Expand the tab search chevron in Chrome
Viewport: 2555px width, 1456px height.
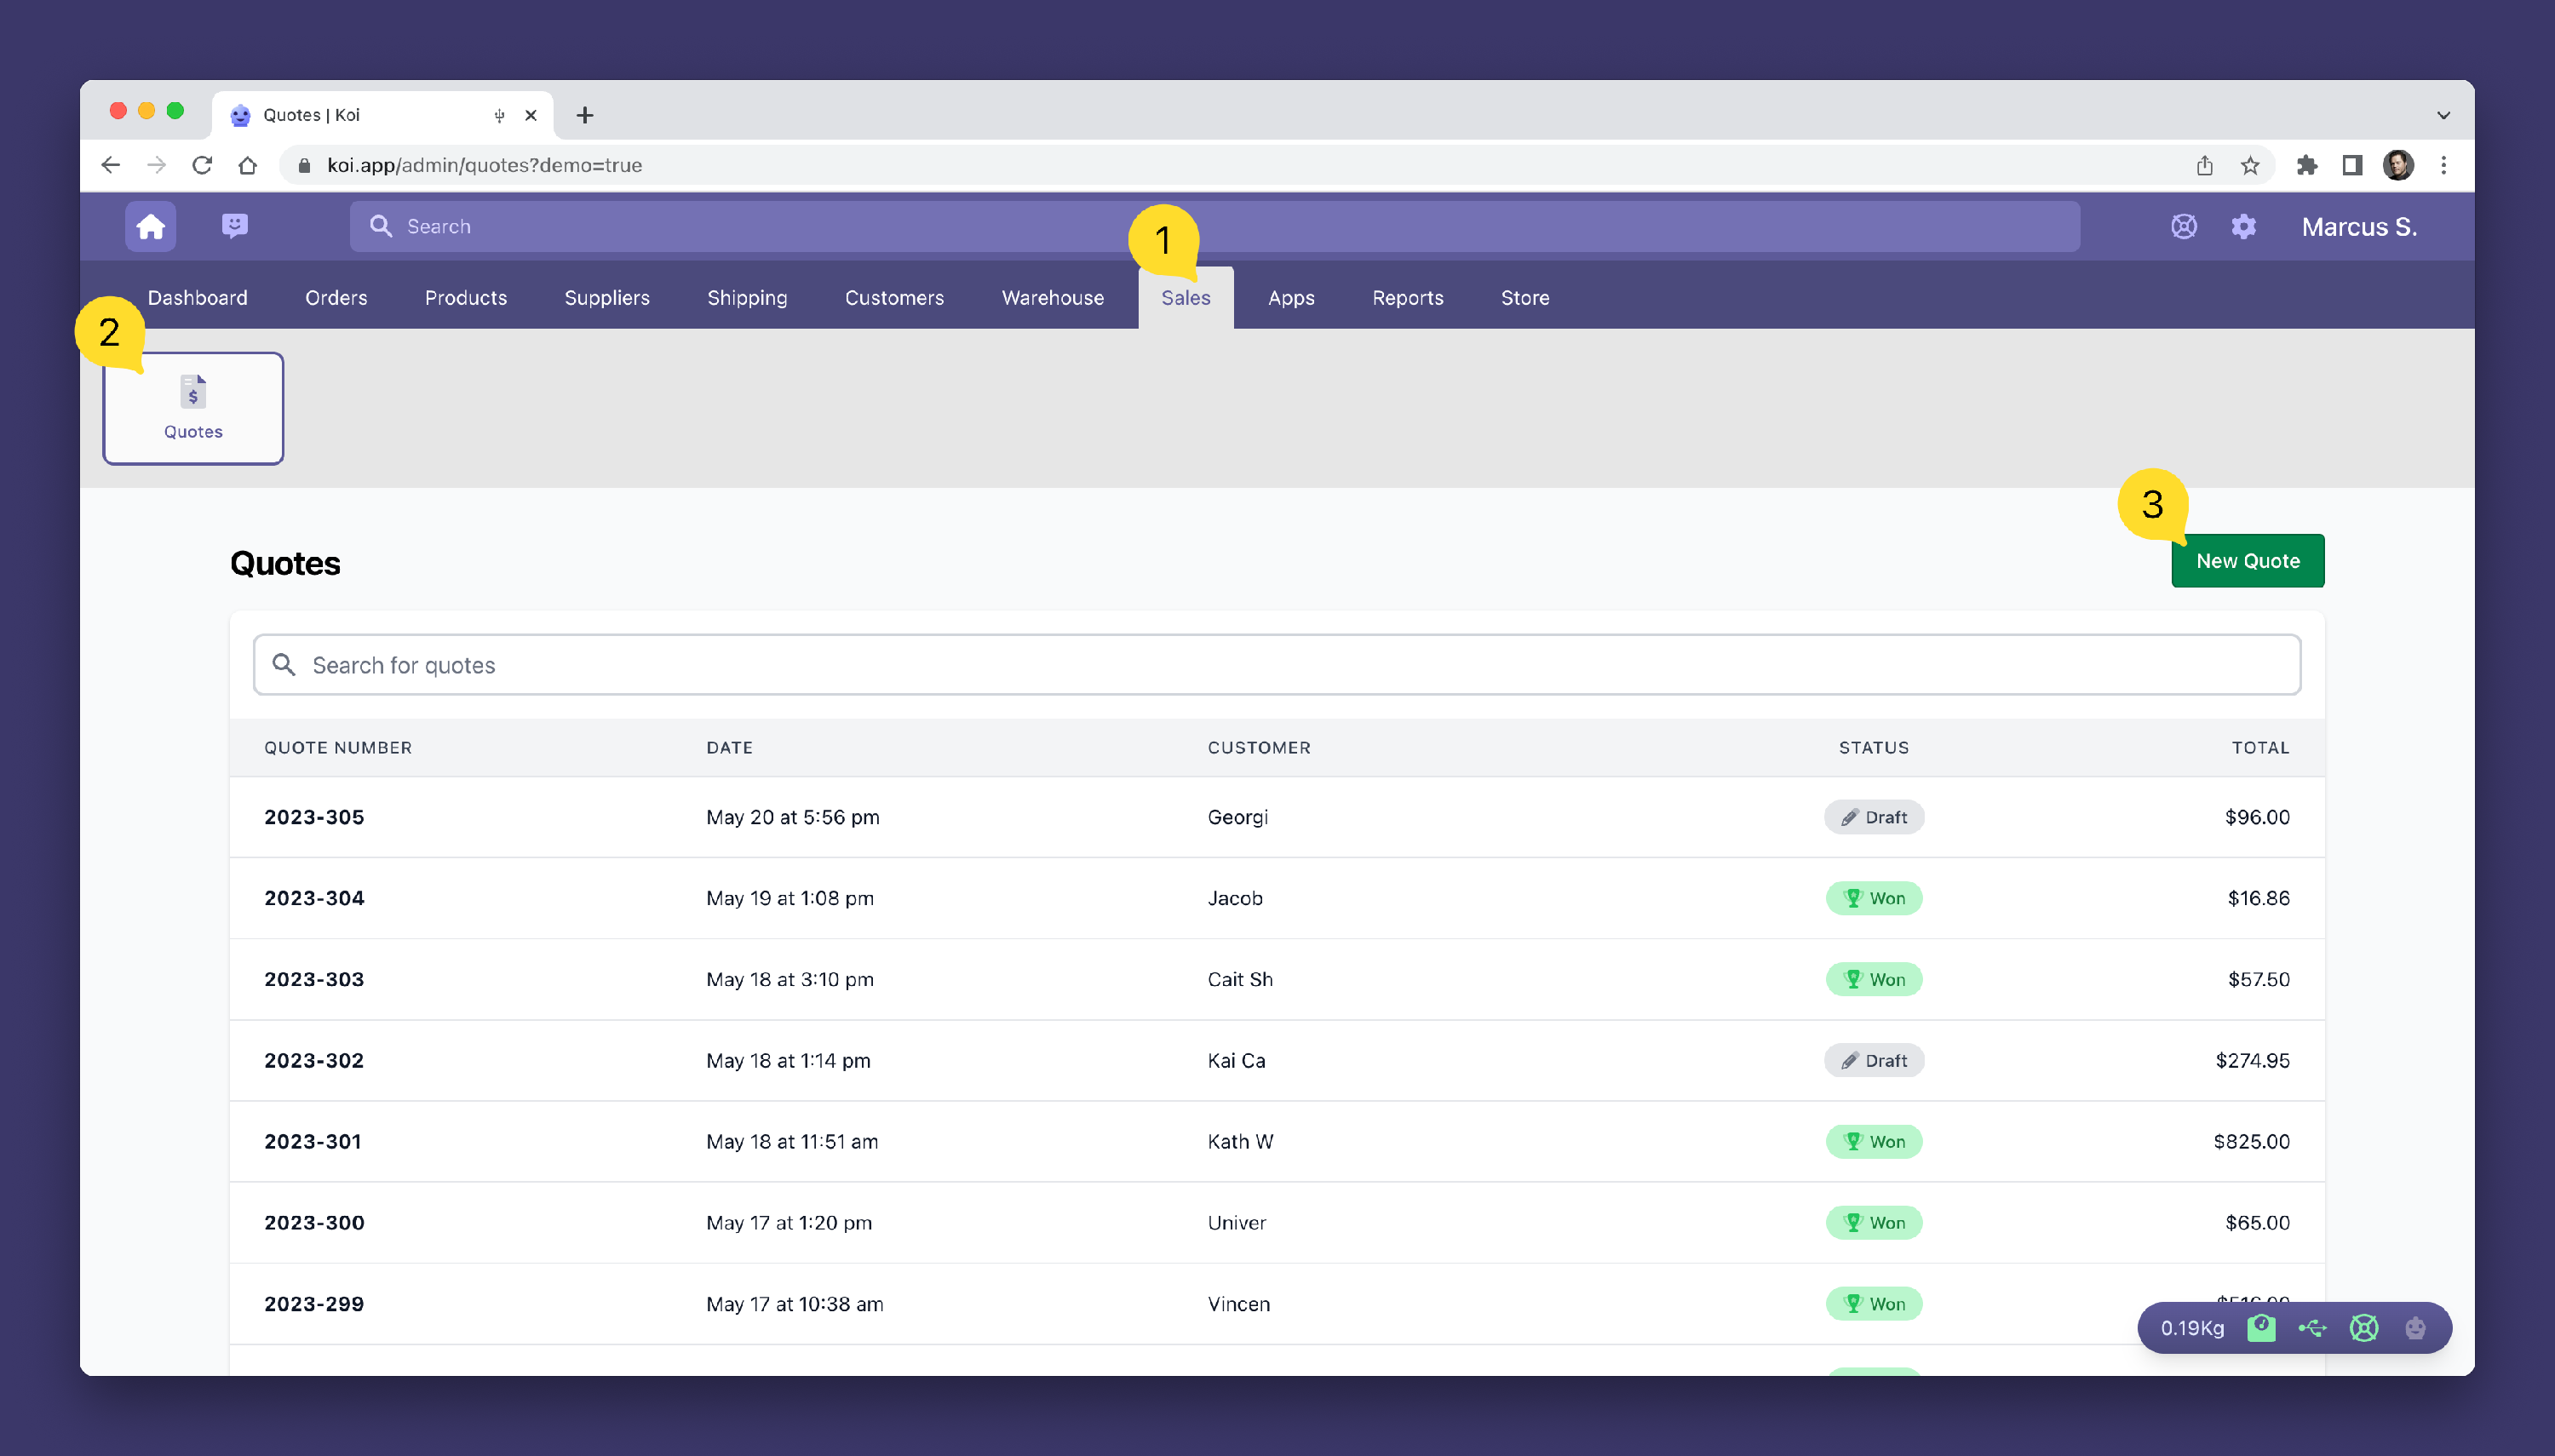2443,115
